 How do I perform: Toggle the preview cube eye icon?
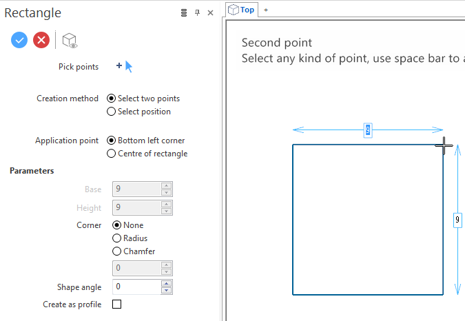pos(70,41)
